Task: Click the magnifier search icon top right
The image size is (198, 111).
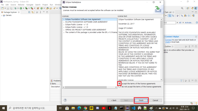Action: (182, 8)
